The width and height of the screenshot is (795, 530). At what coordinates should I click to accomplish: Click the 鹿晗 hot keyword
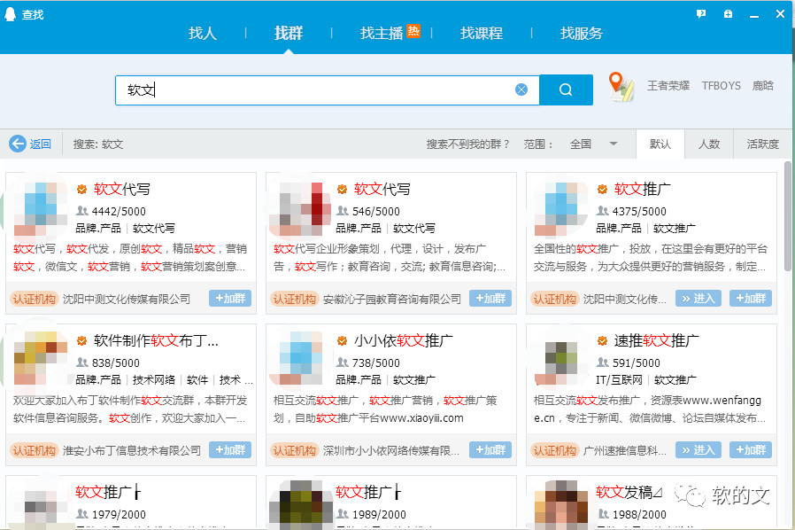click(763, 86)
